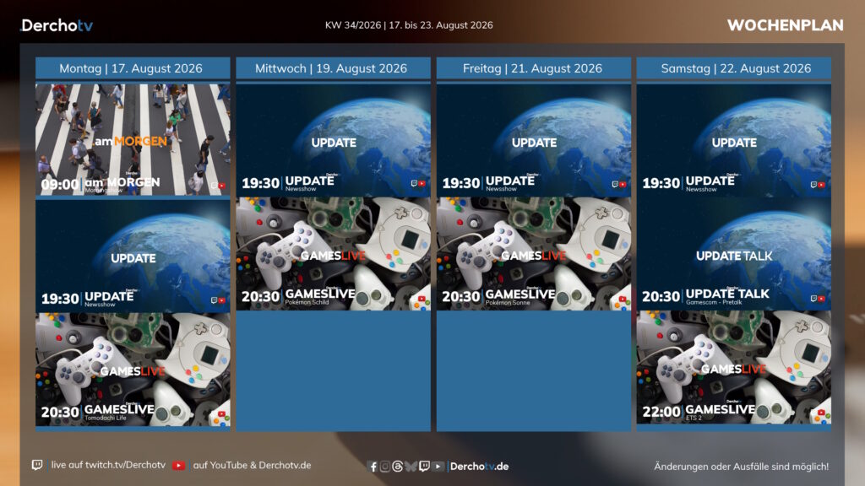Open the YouTube play icon next to Derchotv.de
Image resolution: width=865 pixels, height=486 pixels.
tap(438, 467)
